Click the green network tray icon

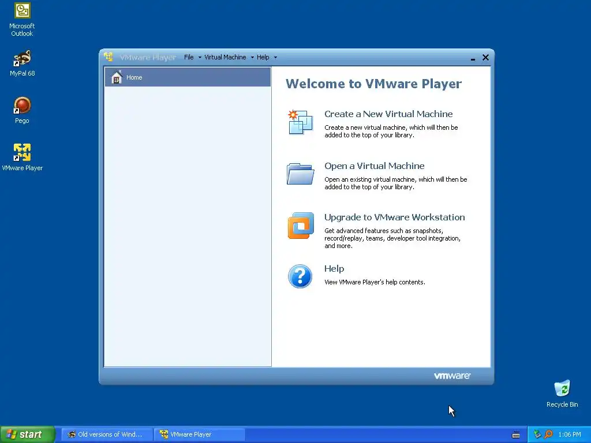coord(537,434)
